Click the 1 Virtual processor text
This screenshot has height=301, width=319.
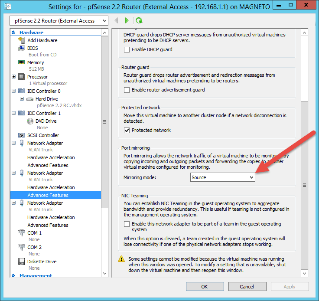coord(48,83)
